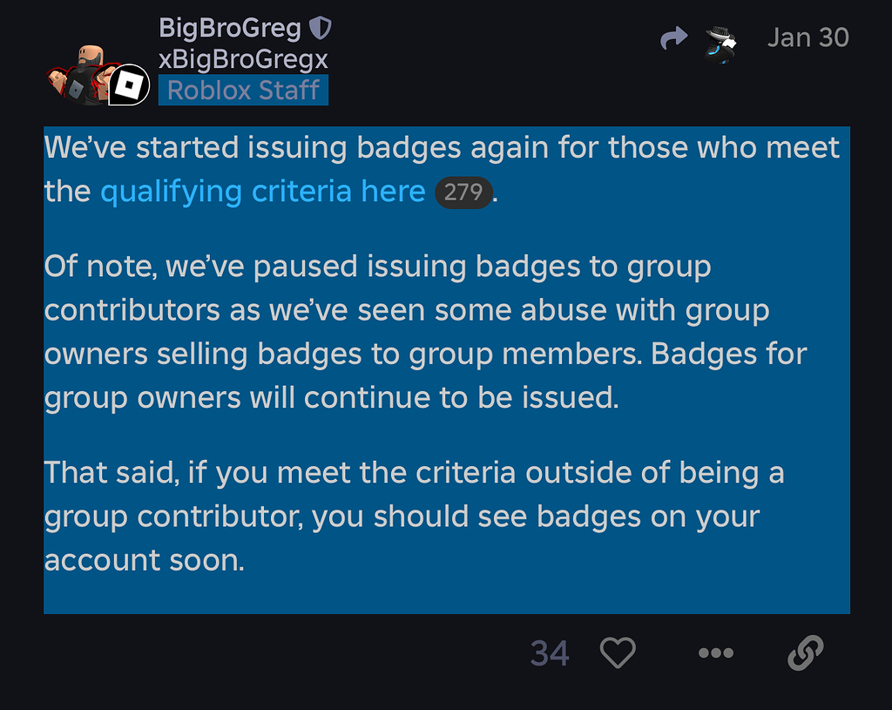Click the three-dot ellipsis icon below the post

715,653
